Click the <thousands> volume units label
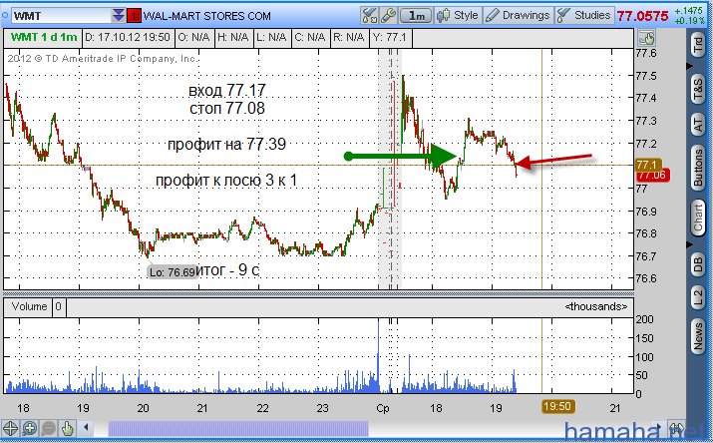The image size is (713, 443). point(596,307)
